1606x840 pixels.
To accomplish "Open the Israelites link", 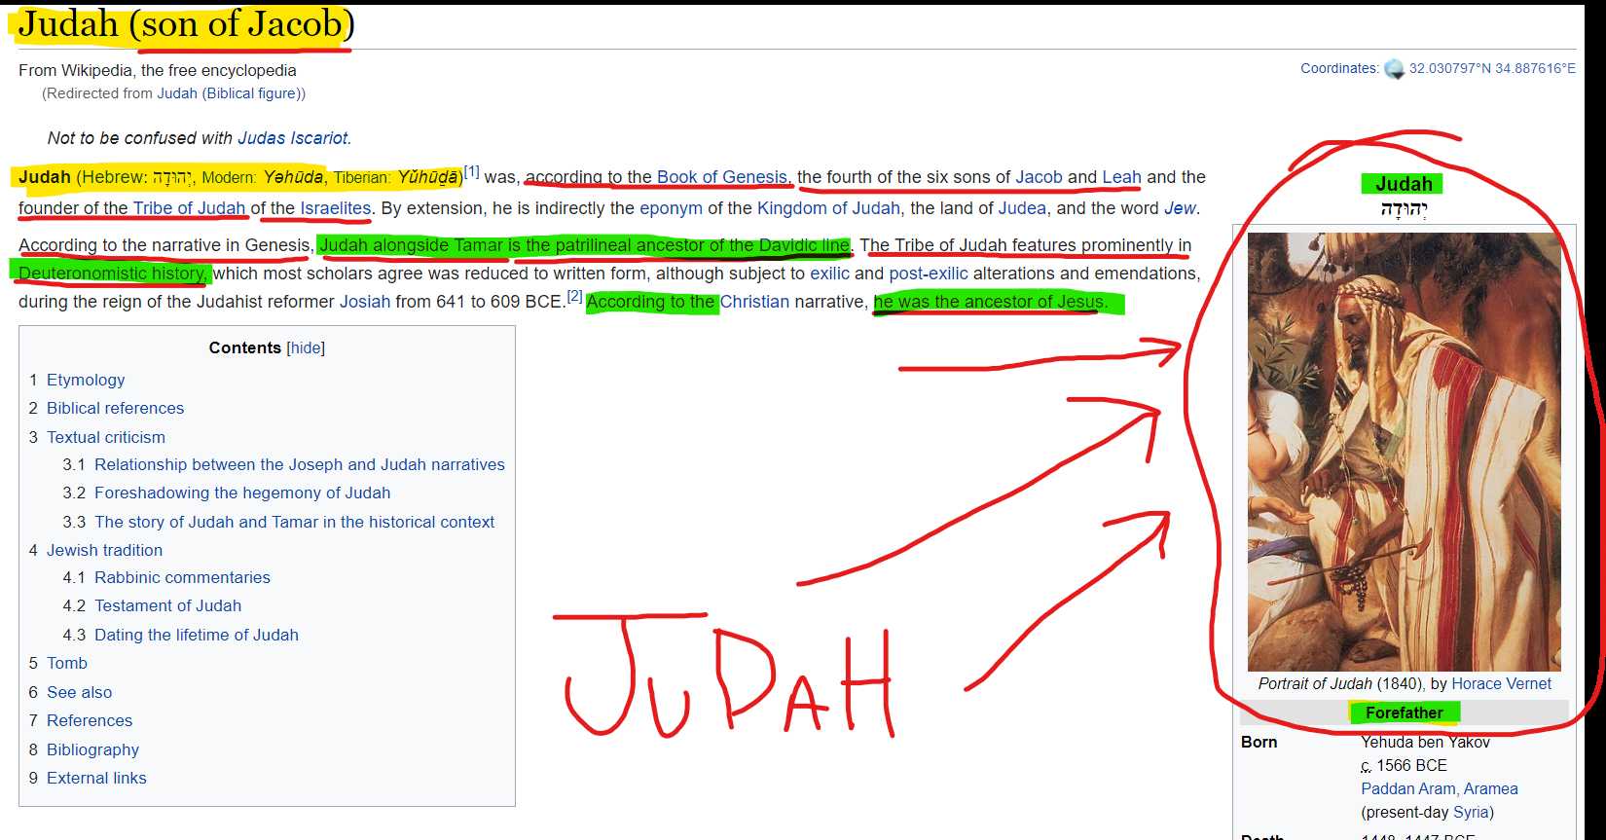I will pos(336,208).
